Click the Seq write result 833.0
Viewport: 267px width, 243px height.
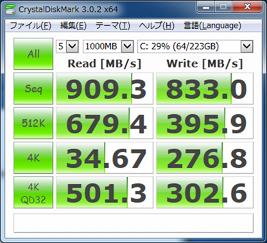click(x=205, y=88)
